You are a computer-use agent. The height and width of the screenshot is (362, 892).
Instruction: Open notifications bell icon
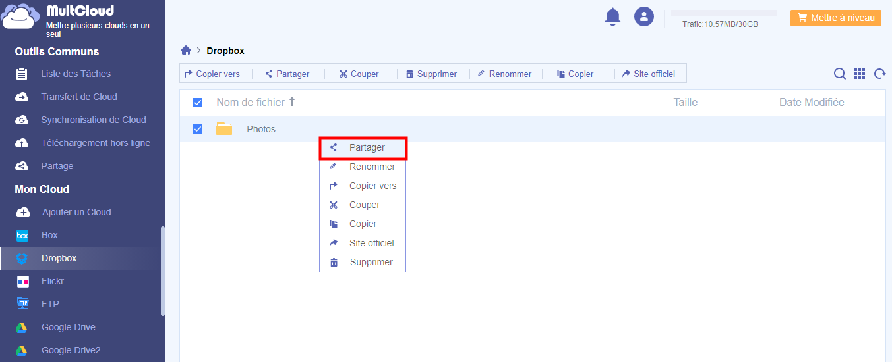coord(613,16)
